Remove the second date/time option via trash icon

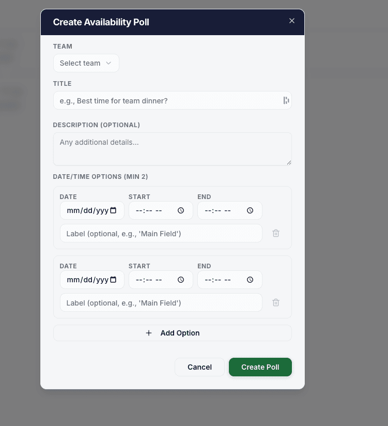point(275,302)
